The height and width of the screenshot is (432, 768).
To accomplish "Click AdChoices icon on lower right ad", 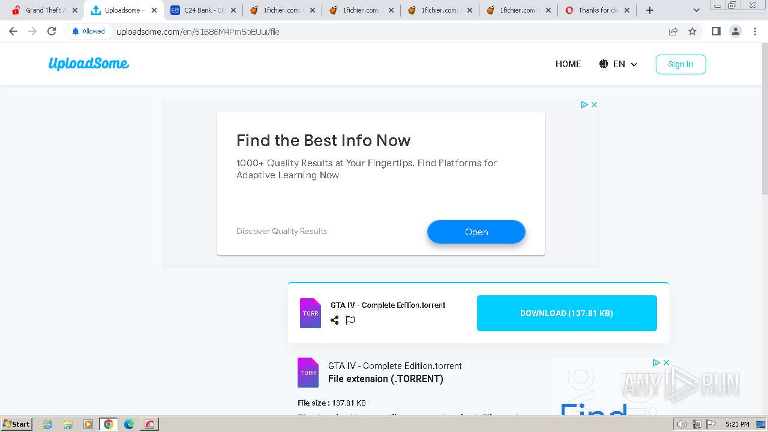I will coord(656,362).
